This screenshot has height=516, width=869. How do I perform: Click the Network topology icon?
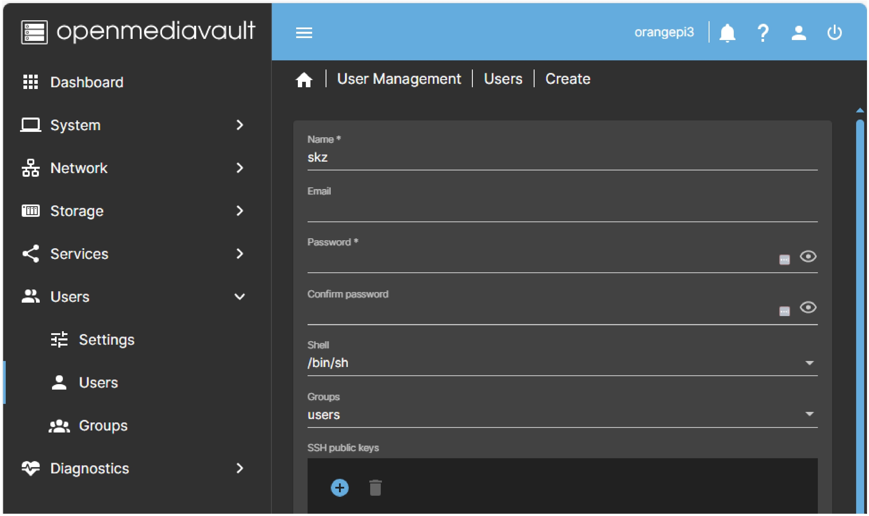(x=31, y=168)
